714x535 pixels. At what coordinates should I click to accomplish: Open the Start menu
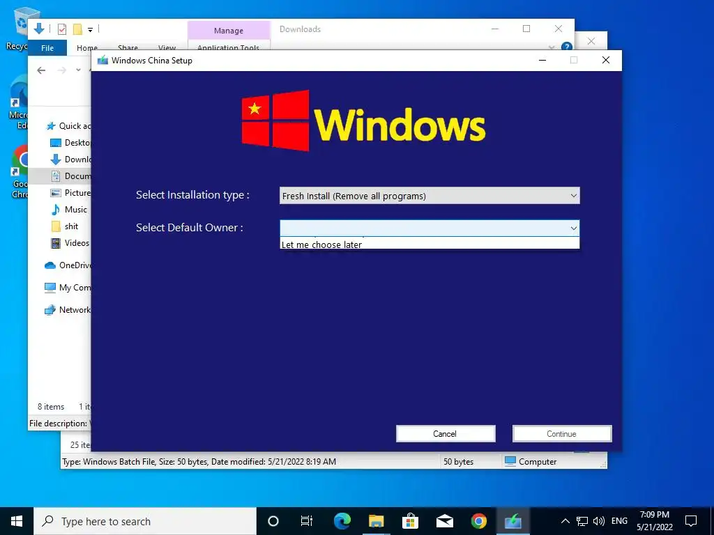(17, 521)
